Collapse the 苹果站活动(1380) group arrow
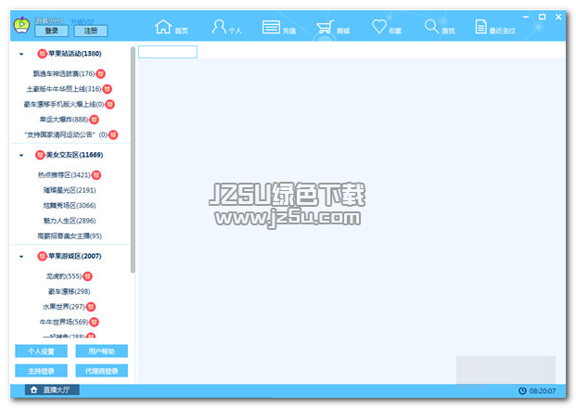Image resolution: width=576 pixels, height=408 pixels. pos(21,54)
